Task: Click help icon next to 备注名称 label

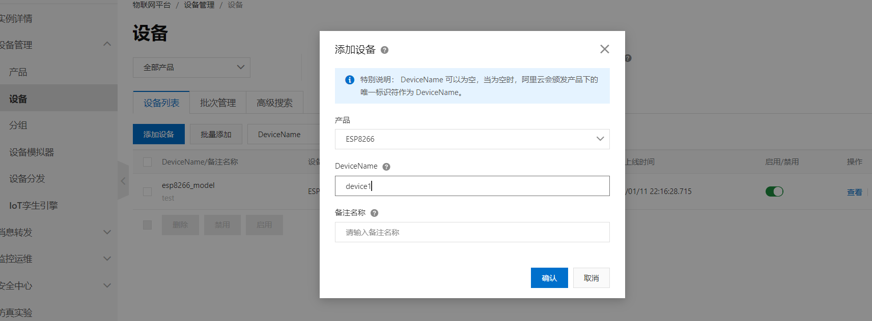Action: (x=375, y=213)
